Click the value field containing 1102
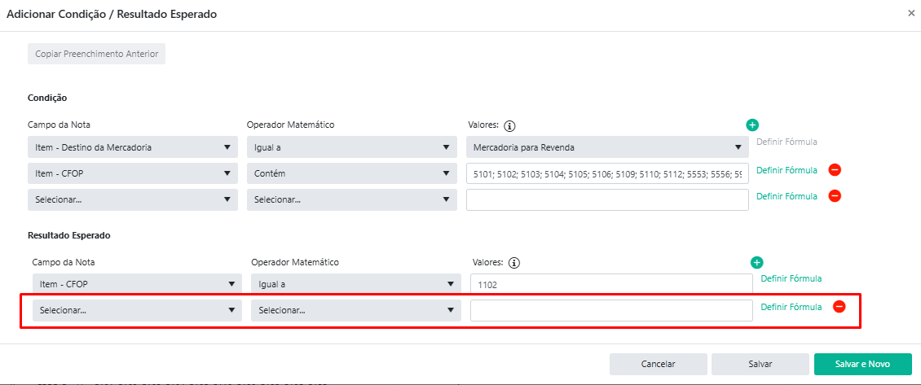This screenshot has height=385, width=921. (611, 285)
